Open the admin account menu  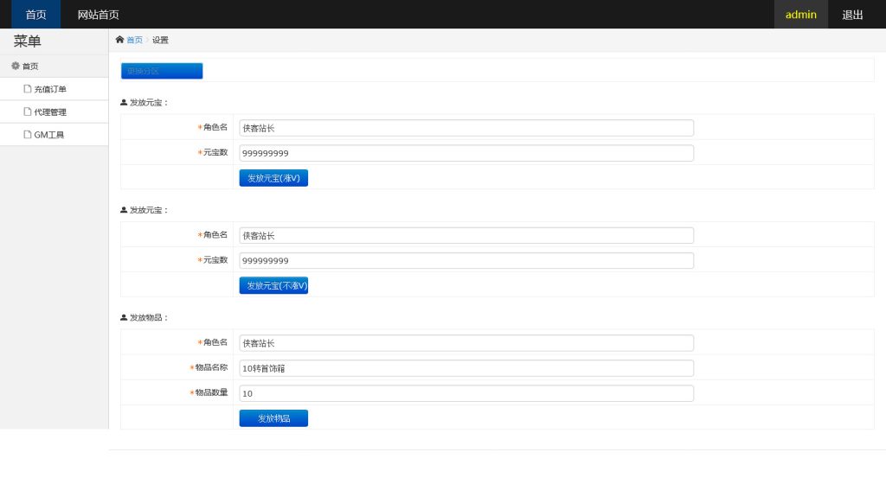click(x=800, y=15)
